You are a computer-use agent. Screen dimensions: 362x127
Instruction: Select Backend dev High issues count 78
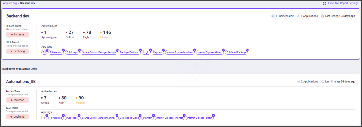[x=88, y=32]
